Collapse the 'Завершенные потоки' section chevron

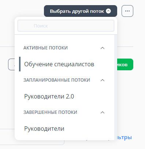pos(103,112)
